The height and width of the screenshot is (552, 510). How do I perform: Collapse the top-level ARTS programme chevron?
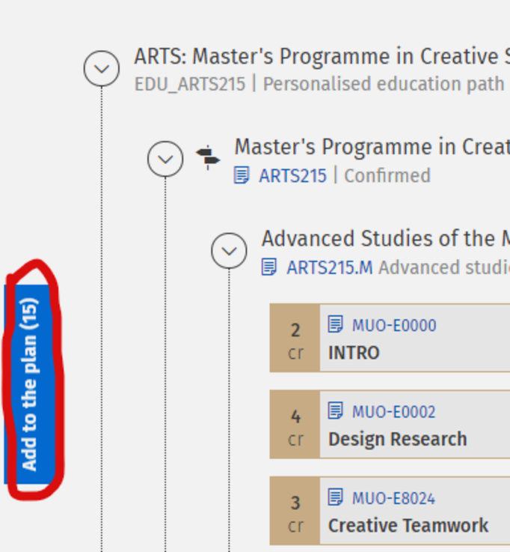pyautogui.click(x=102, y=69)
